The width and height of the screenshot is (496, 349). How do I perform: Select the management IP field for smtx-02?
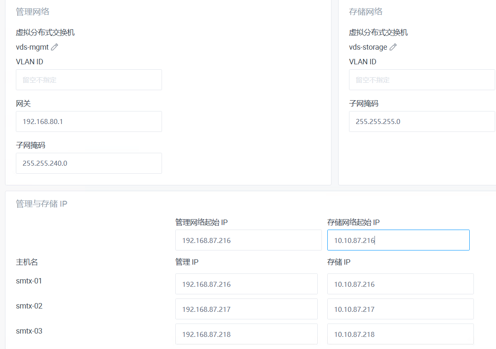tap(246, 309)
